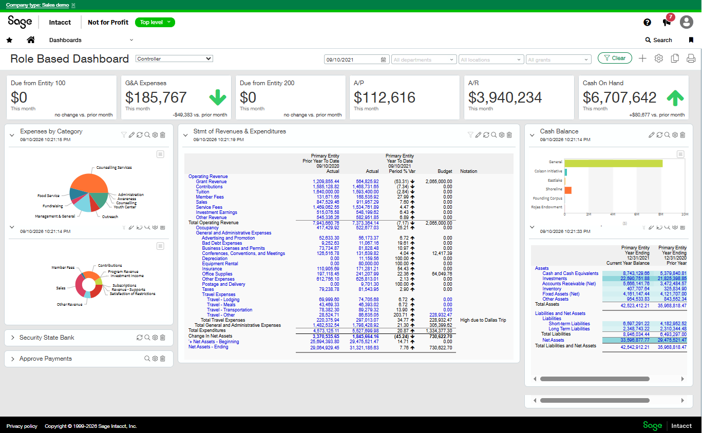Screen dimensions: 702x433
Task: Go to the Home icon
Action: pyautogui.click(x=31, y=40)
